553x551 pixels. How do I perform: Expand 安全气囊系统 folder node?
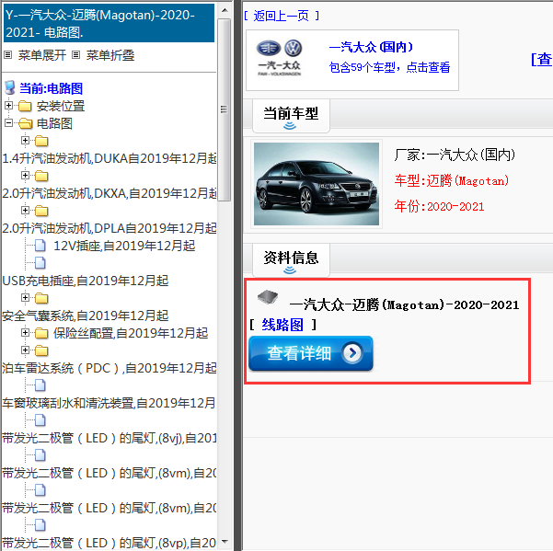point(25,297)
